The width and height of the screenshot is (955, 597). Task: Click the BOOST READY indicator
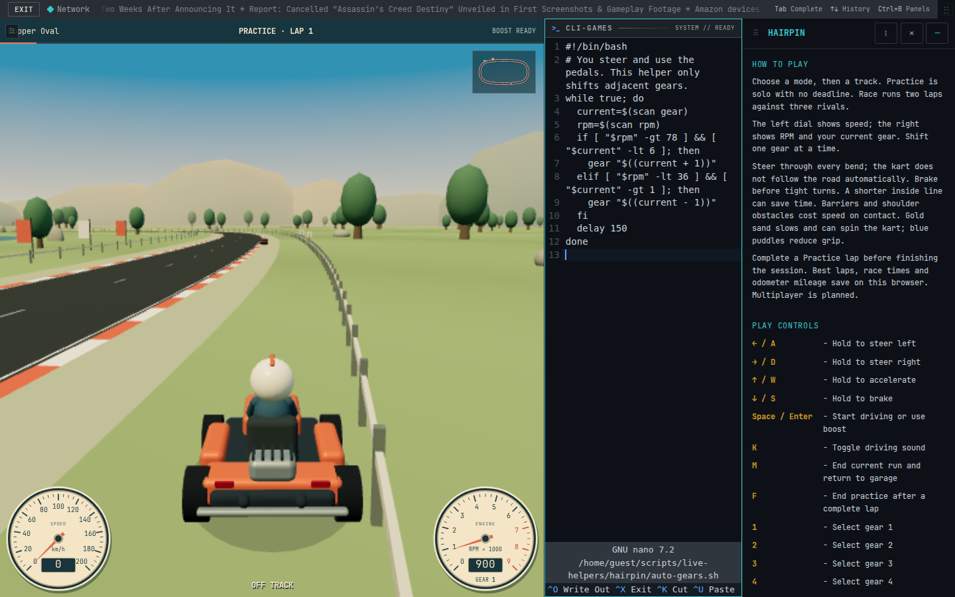513,31
